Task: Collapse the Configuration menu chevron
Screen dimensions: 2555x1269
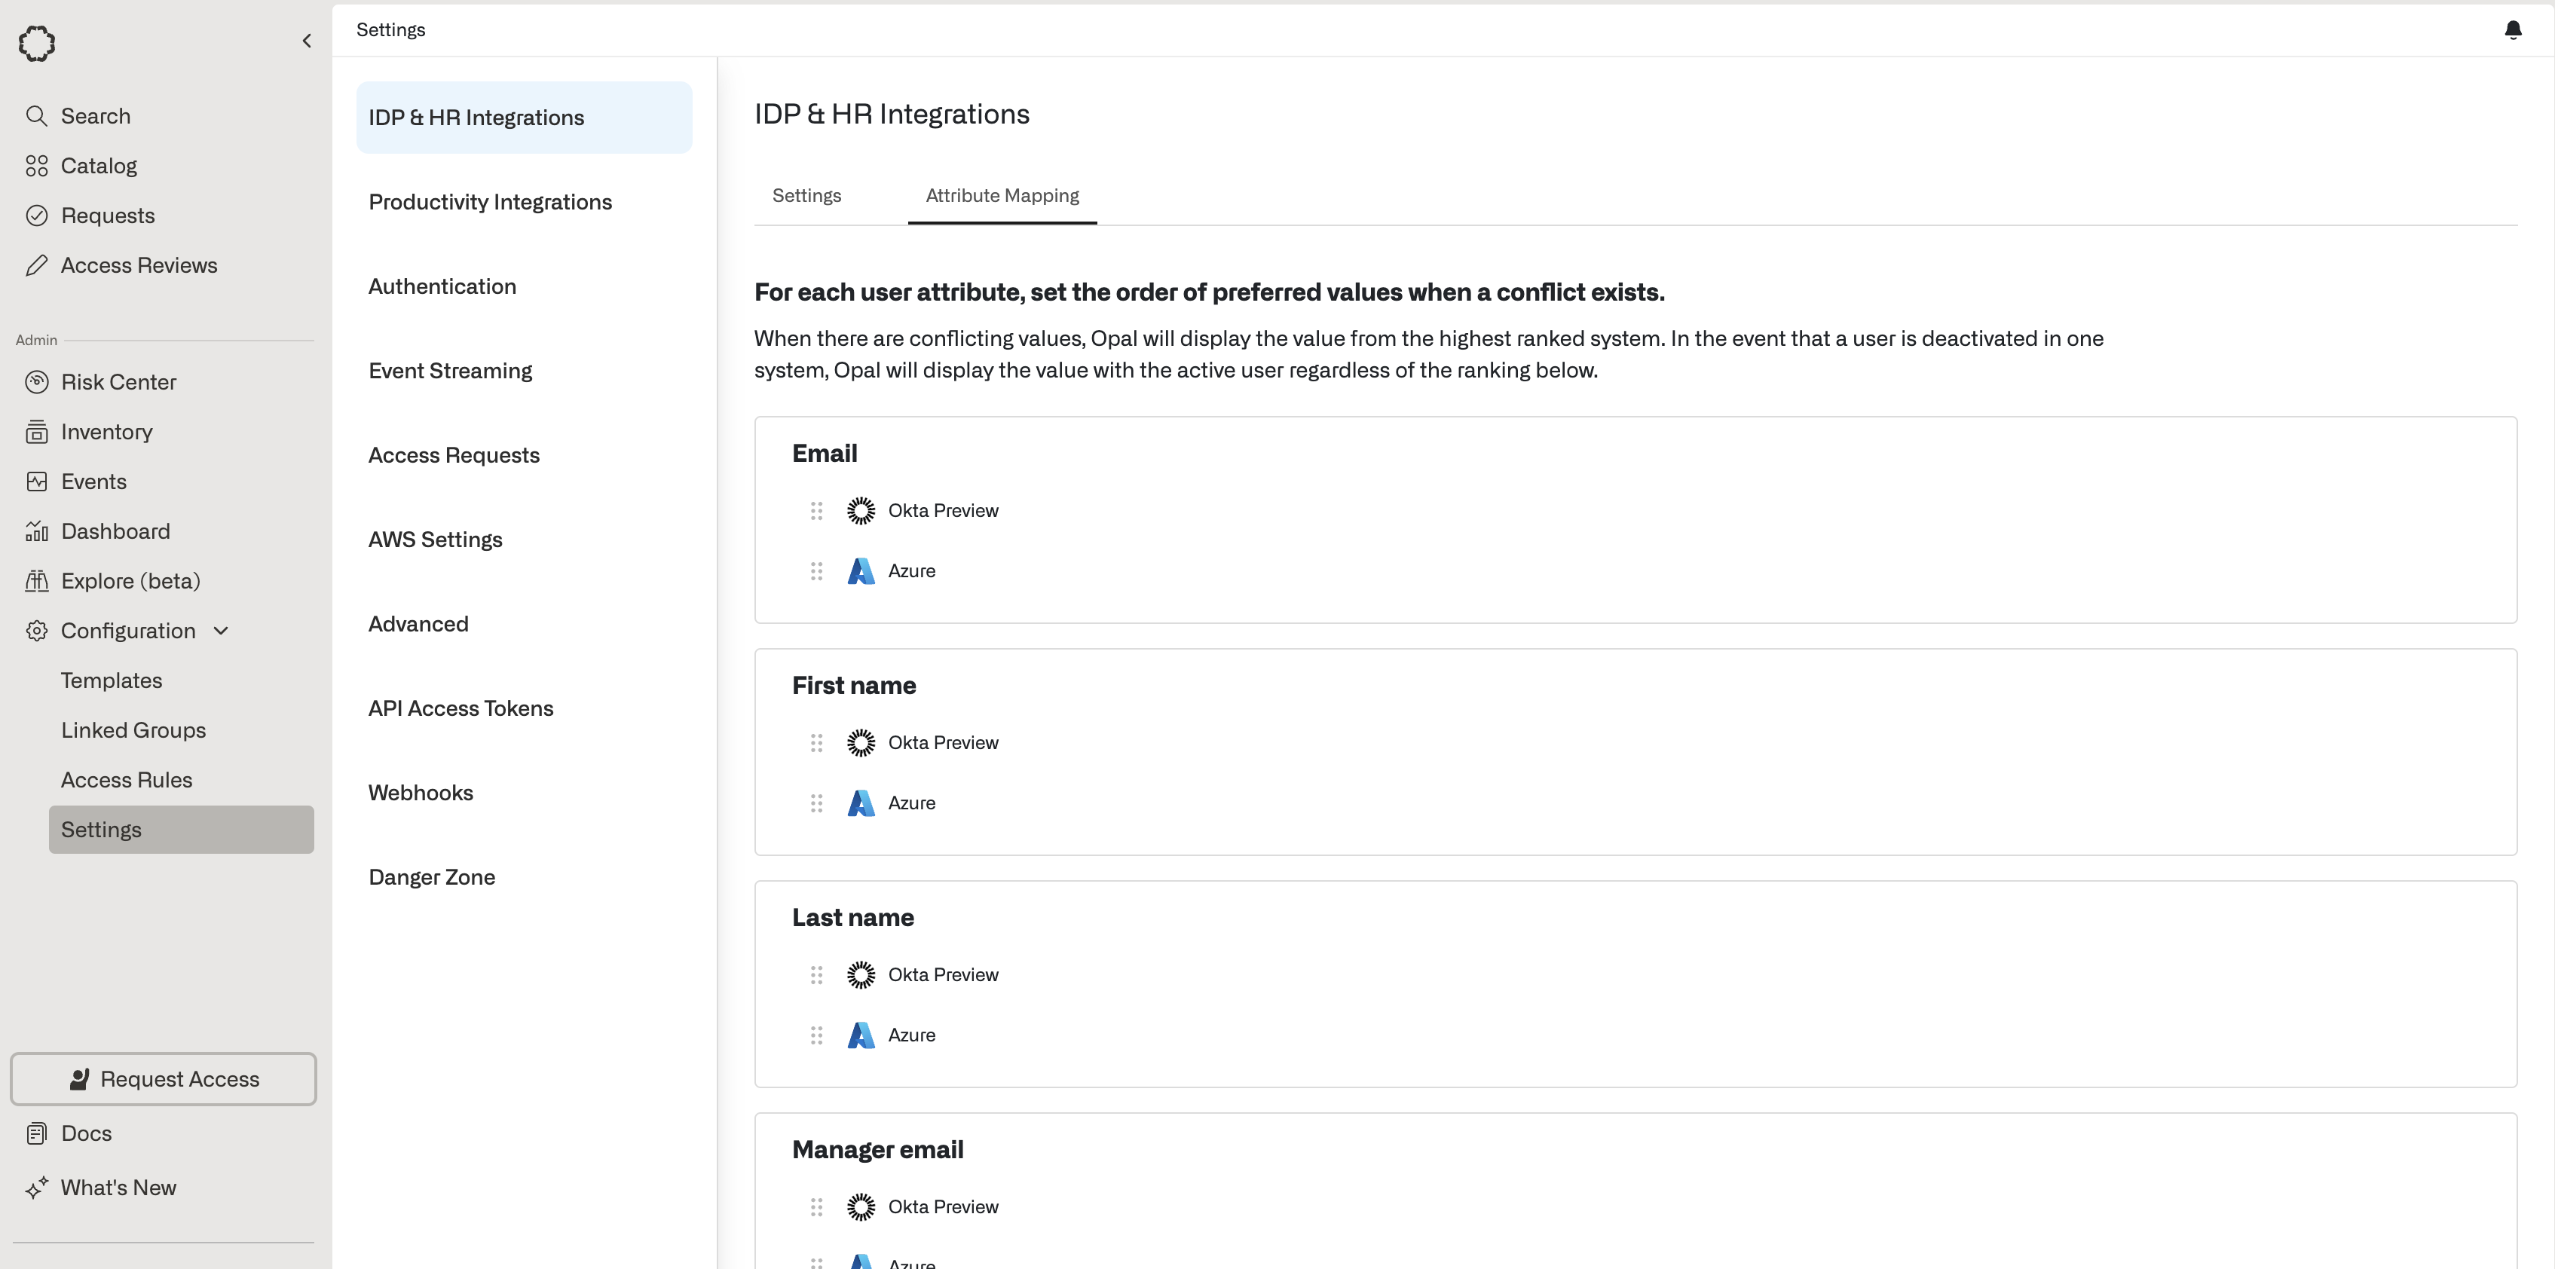Action: tap(221, 631)
